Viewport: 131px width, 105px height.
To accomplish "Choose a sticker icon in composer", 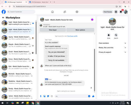I will point(48,96).
